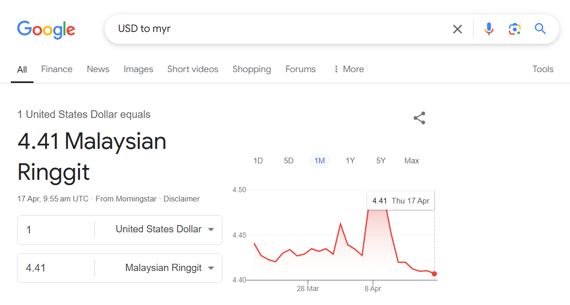Screen dimensions: 570x305
Task: Click the red endpoint dot on chart
Action: coord(434,274)
